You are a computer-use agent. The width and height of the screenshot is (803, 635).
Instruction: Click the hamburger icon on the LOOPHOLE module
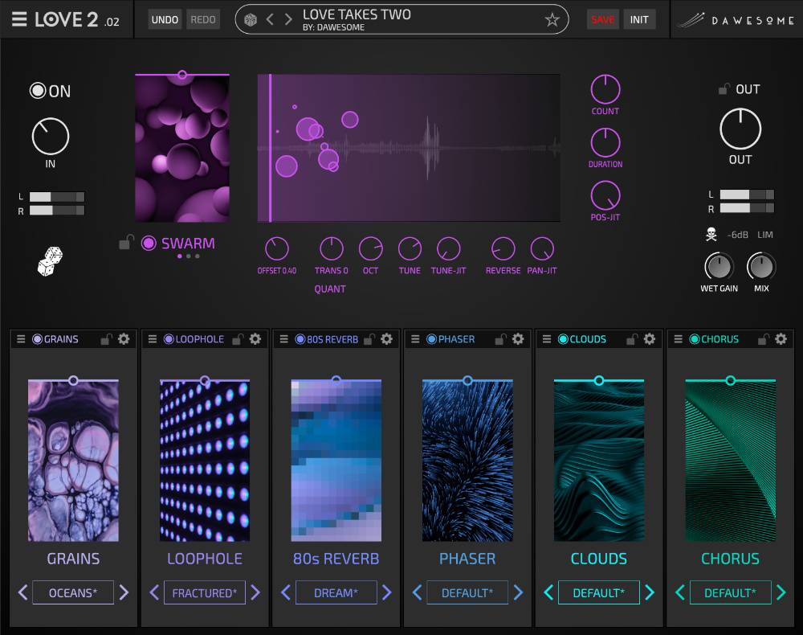(x=152, y=338)
